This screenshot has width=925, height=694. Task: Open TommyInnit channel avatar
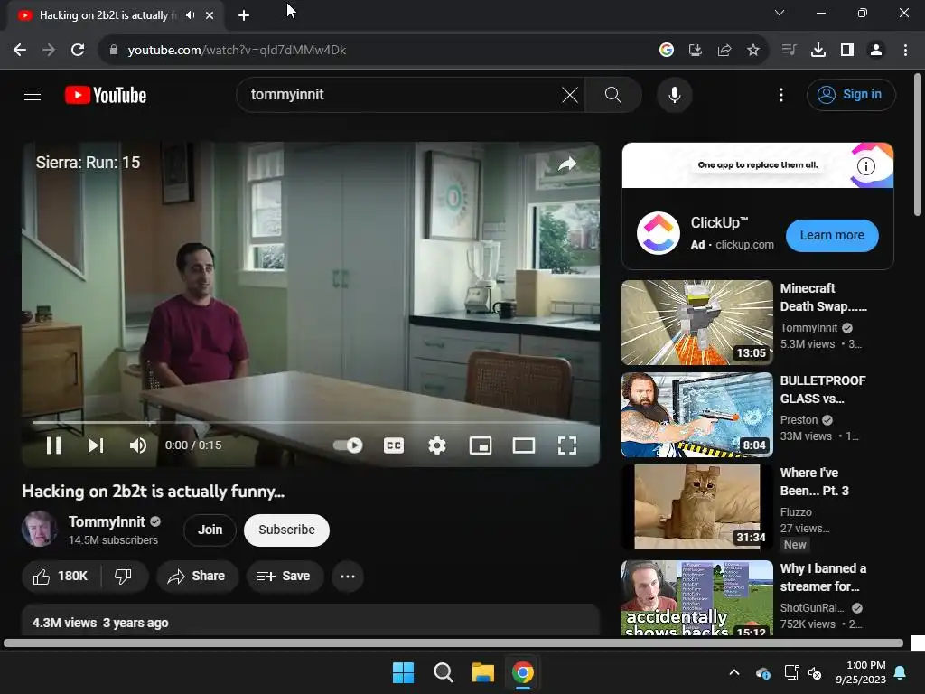(40, 528)
